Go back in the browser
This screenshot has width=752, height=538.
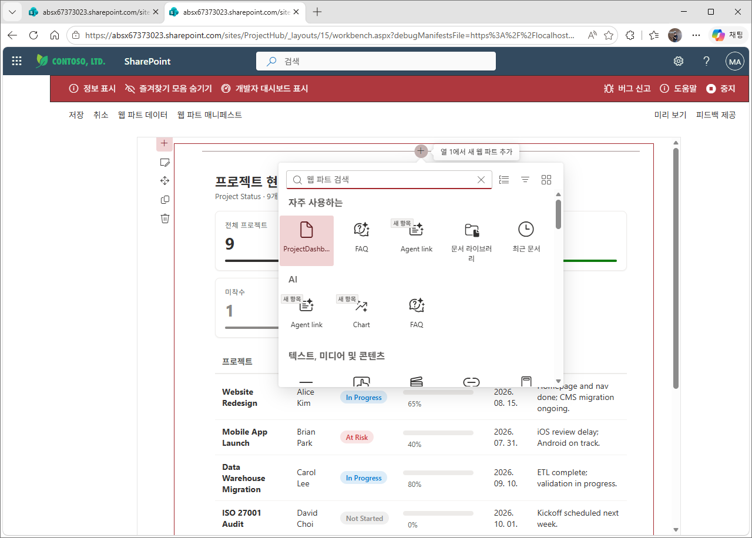click(x=12, y=35)
